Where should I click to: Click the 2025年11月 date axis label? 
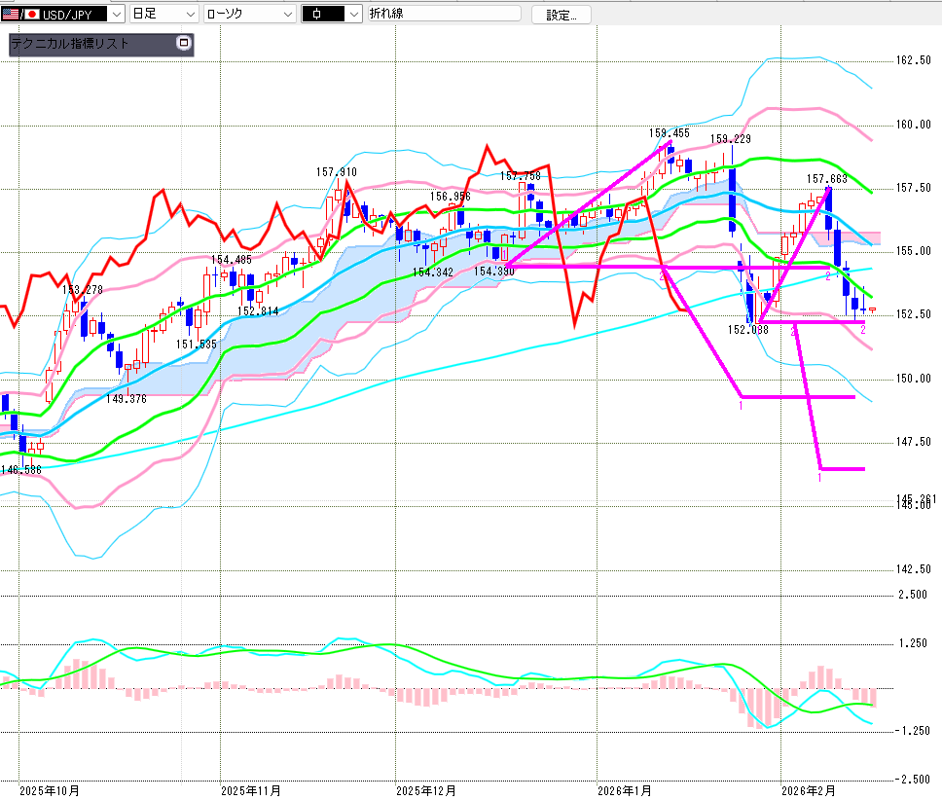(x=251, y=790)
